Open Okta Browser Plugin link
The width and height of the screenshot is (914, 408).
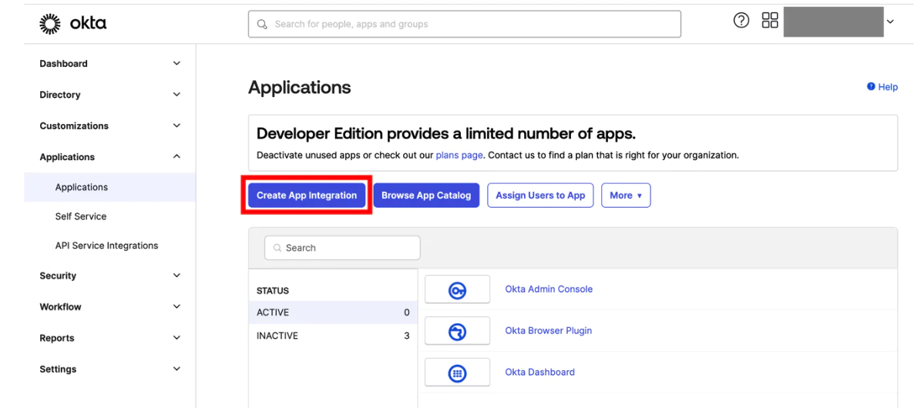point(548,330)
